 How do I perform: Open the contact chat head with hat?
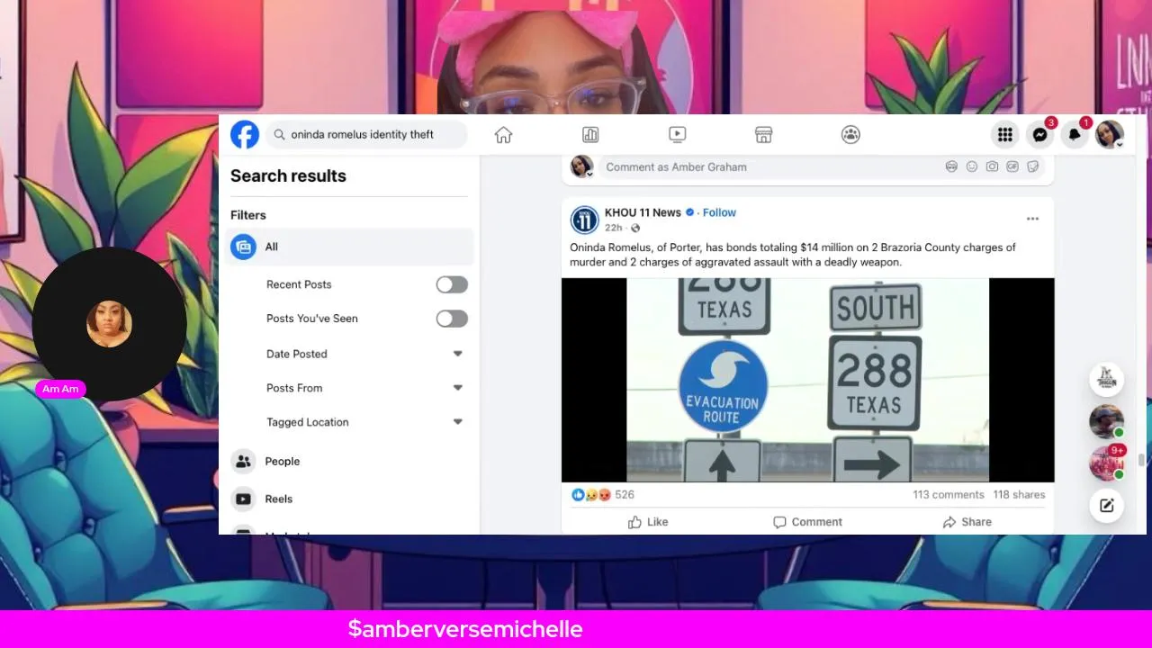tap(1106, 421)
